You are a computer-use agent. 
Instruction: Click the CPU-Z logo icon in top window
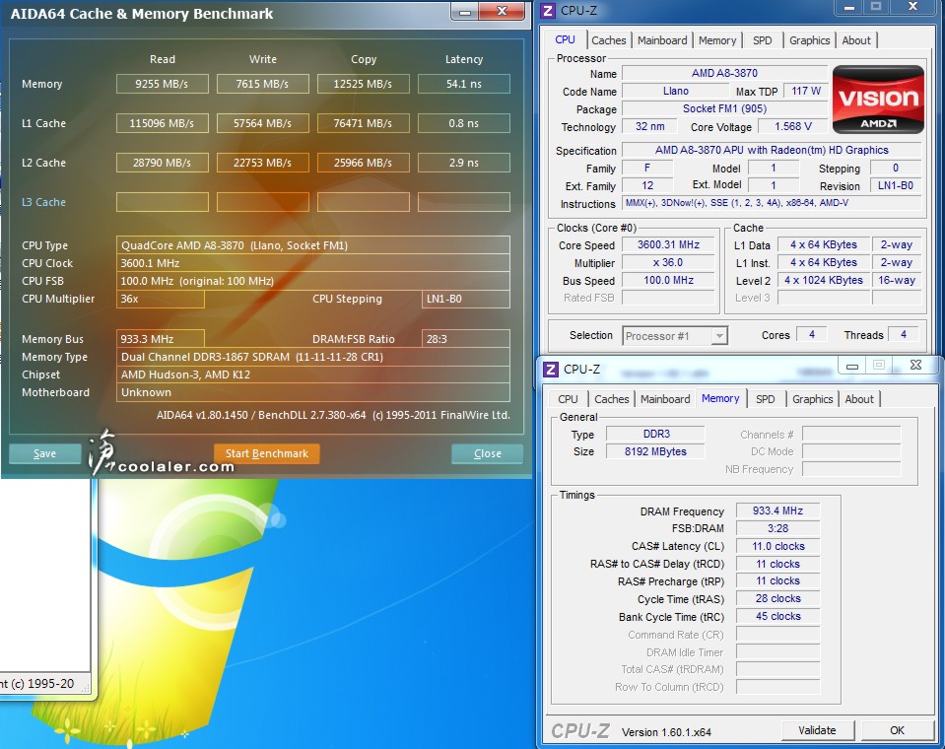point(548,10)
